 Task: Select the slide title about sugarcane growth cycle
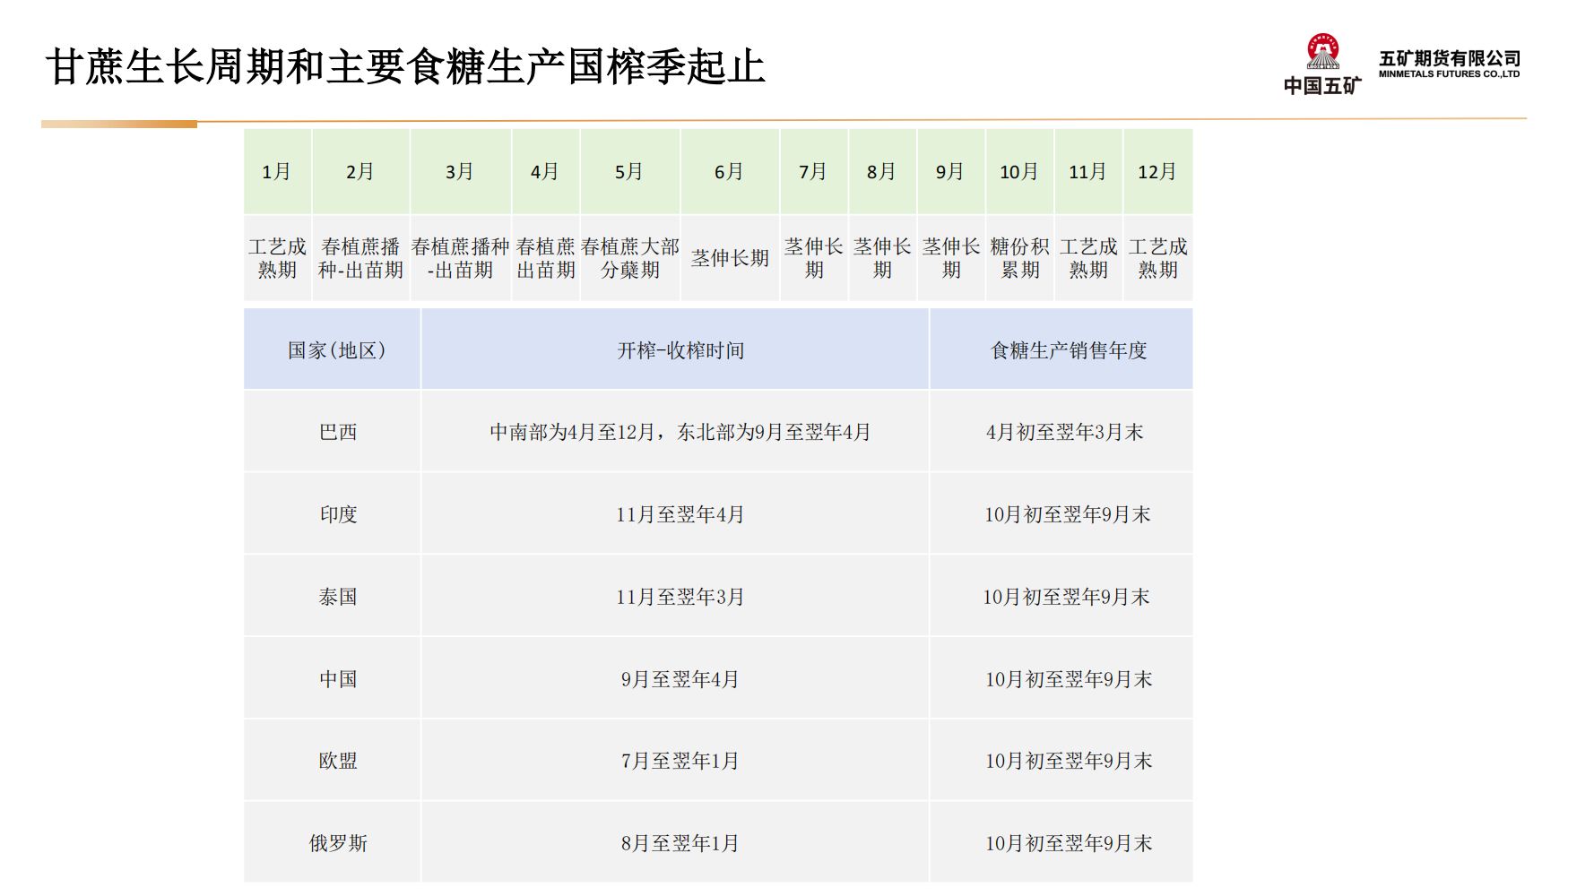click(x=405, y=67)
